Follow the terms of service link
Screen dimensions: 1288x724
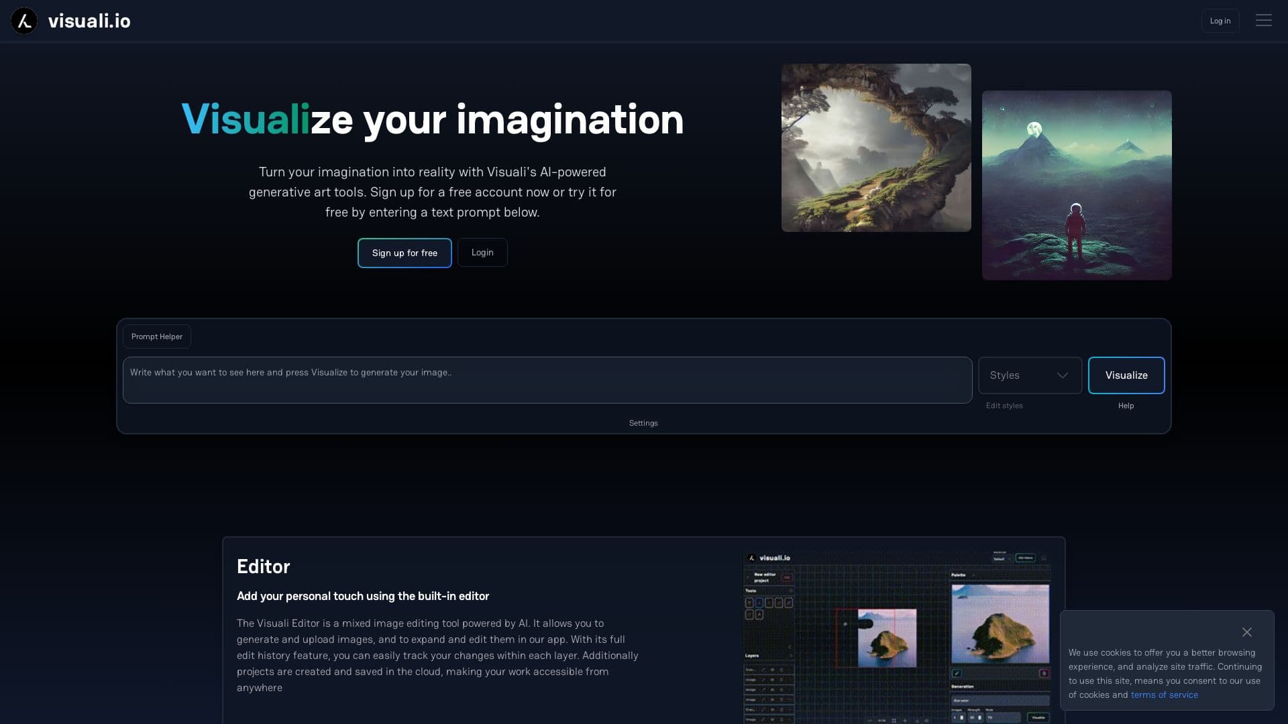pyautogui.click(x=1164, y=695)
